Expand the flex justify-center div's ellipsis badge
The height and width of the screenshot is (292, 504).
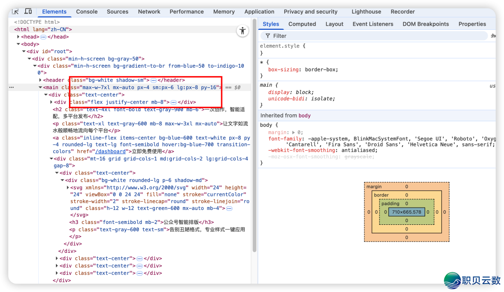pyautogui.click(x=174, y=102)
